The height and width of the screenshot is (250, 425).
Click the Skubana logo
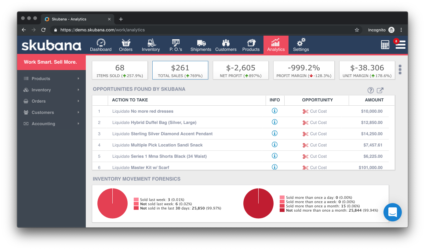[51, 45]
